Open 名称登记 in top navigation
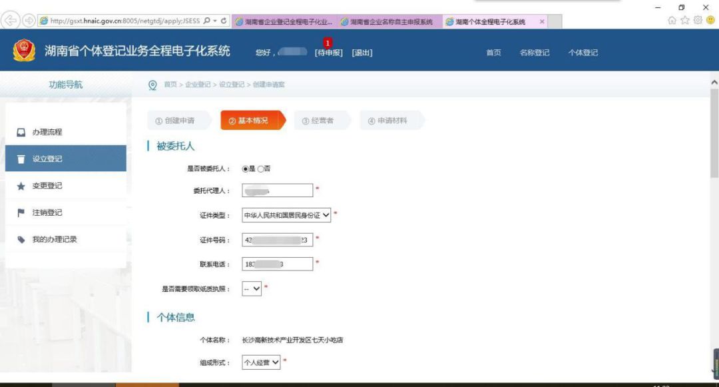The height and width of the screenshot is (387, 719). point(534,53)
